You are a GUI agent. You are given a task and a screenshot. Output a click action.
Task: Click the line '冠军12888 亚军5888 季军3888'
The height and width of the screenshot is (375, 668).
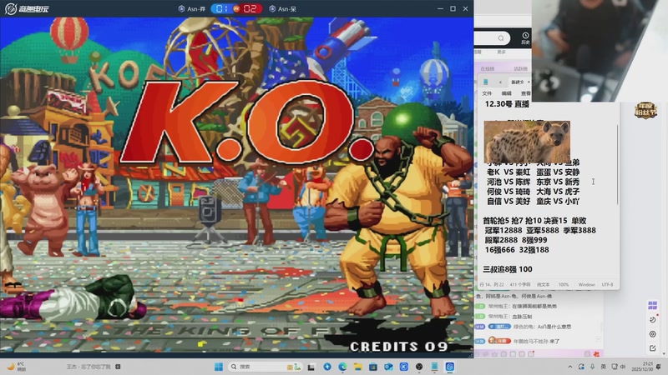[x=540, y=231]
